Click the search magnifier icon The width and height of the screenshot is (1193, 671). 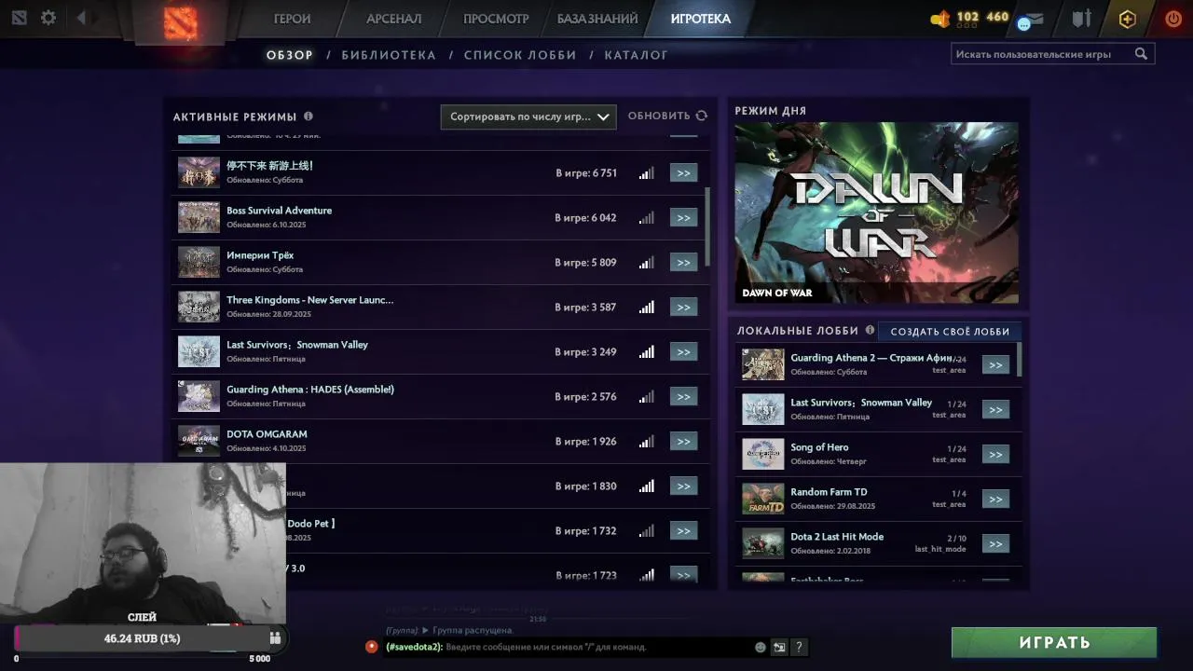1141,54
